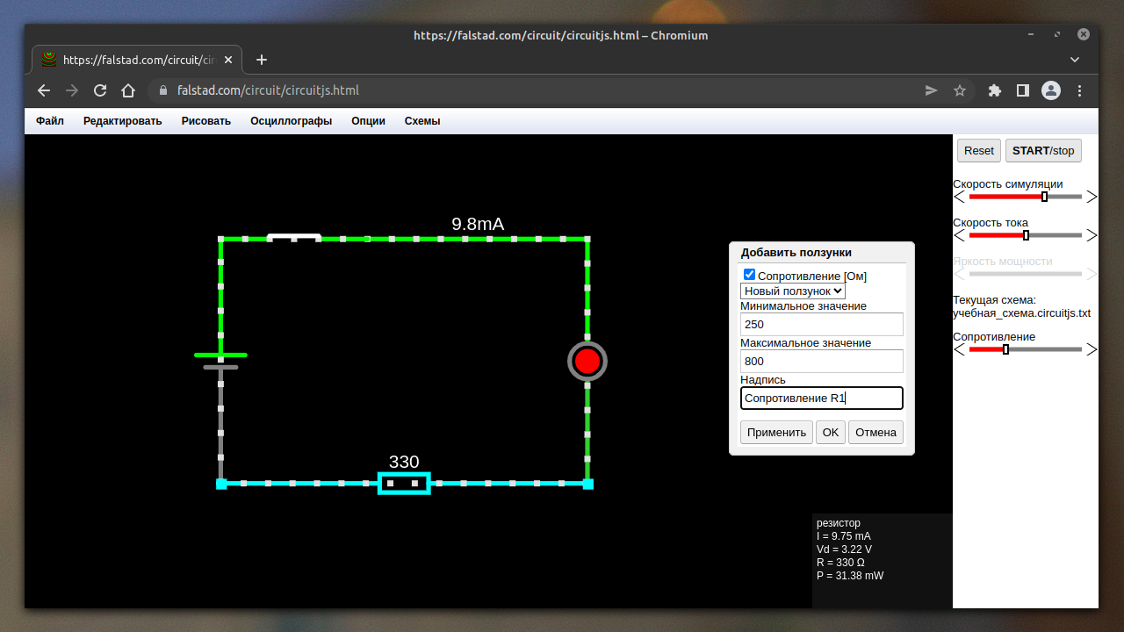Image resolution: width=1124 pixels, height=632 pixels.
Task: Close the falstad circuit tab
Action: click(229, 60)
